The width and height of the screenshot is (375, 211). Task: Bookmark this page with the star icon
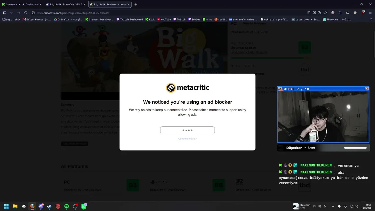click(x=325, y=13)
